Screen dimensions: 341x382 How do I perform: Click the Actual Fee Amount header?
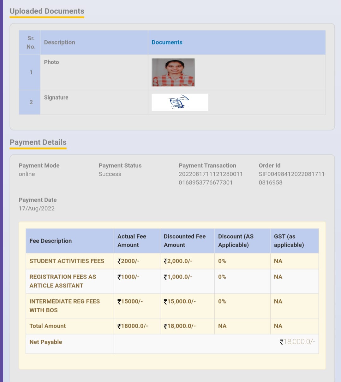coord(132,241)
